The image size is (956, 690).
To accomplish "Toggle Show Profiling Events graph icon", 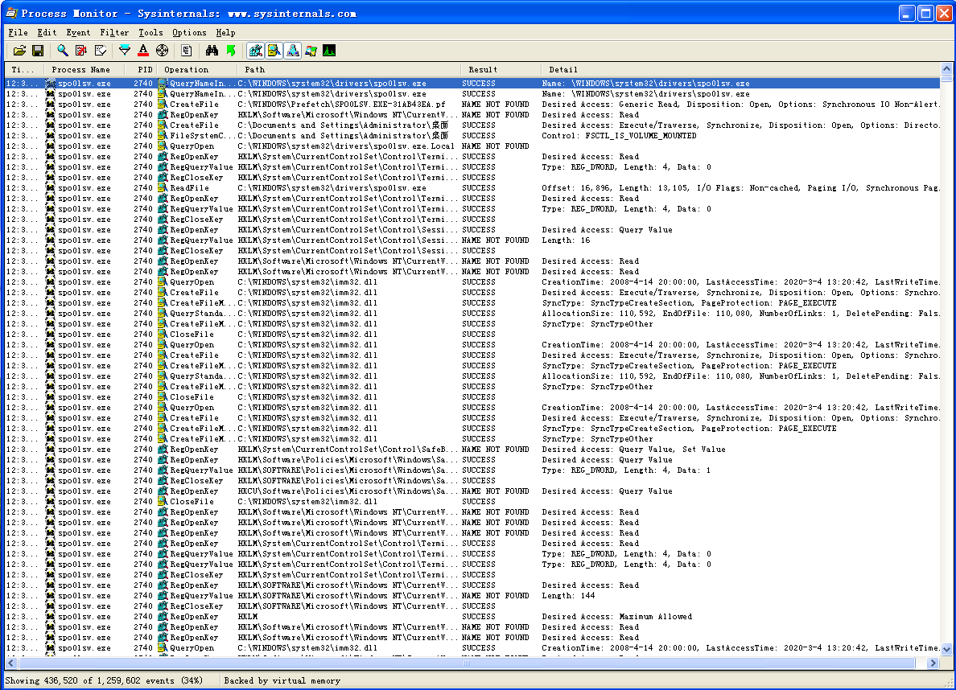I will tap(329, 51).
